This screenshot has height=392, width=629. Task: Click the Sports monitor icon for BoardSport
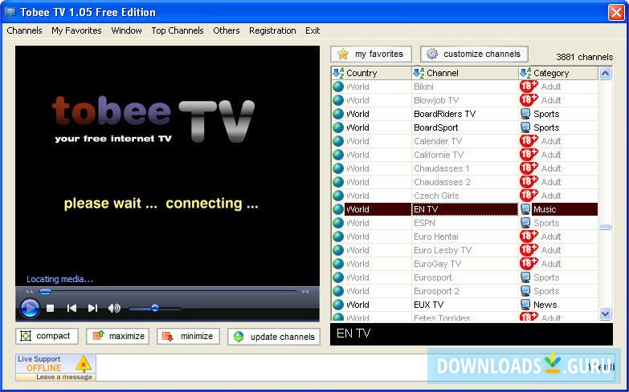click(525, 127)
